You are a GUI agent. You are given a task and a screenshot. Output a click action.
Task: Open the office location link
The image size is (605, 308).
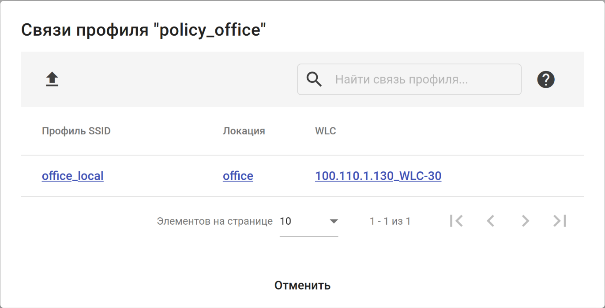pyautogui.click(x=238, y=176)
